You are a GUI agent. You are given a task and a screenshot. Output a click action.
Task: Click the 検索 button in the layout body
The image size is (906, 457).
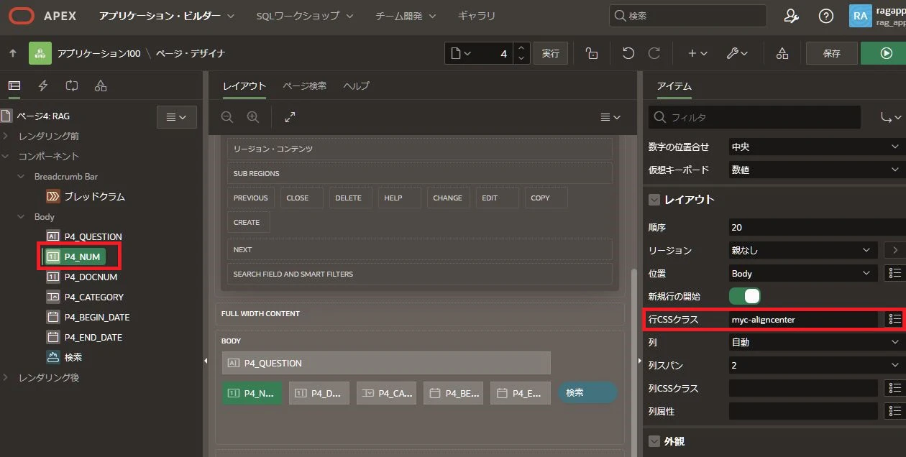click(587, 392)
